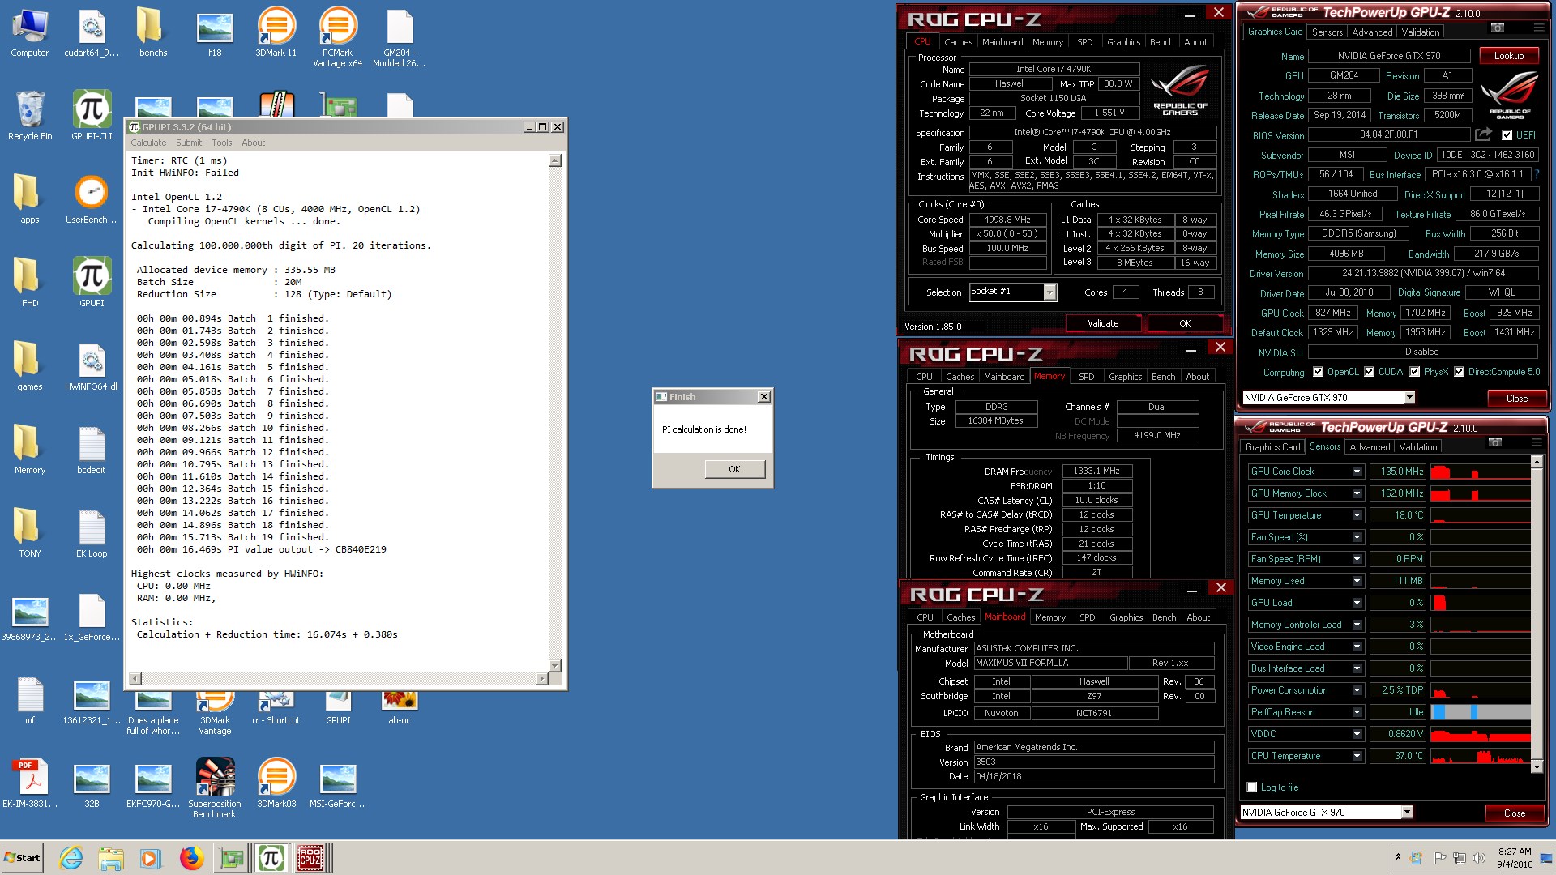
Task: Open the HWiNFO64.dll file icon
Action: 92,366
